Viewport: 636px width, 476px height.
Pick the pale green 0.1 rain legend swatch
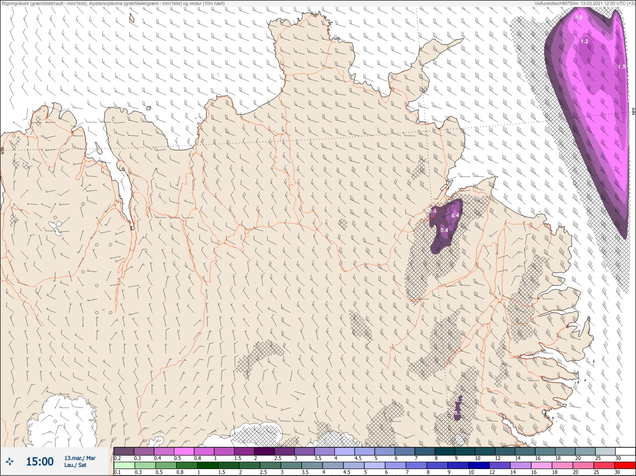tap(124, 466)
